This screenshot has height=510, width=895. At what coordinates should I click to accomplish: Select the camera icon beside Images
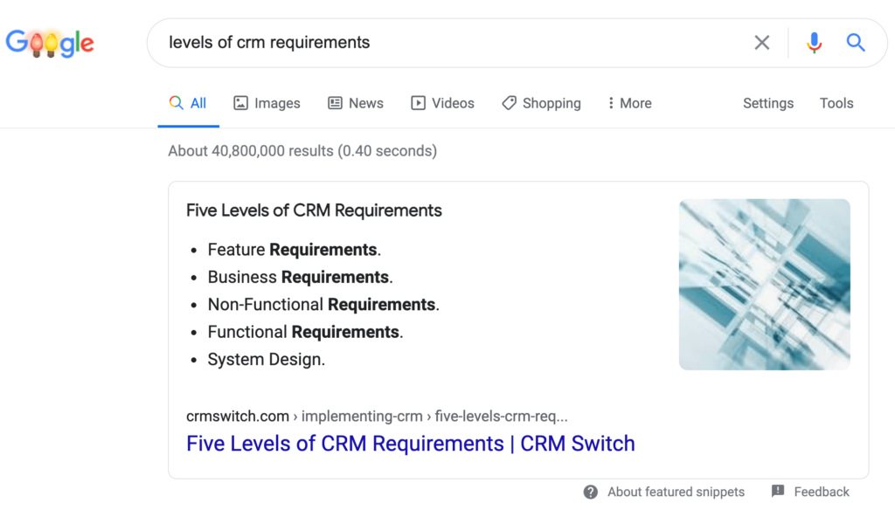coord(241,102)
